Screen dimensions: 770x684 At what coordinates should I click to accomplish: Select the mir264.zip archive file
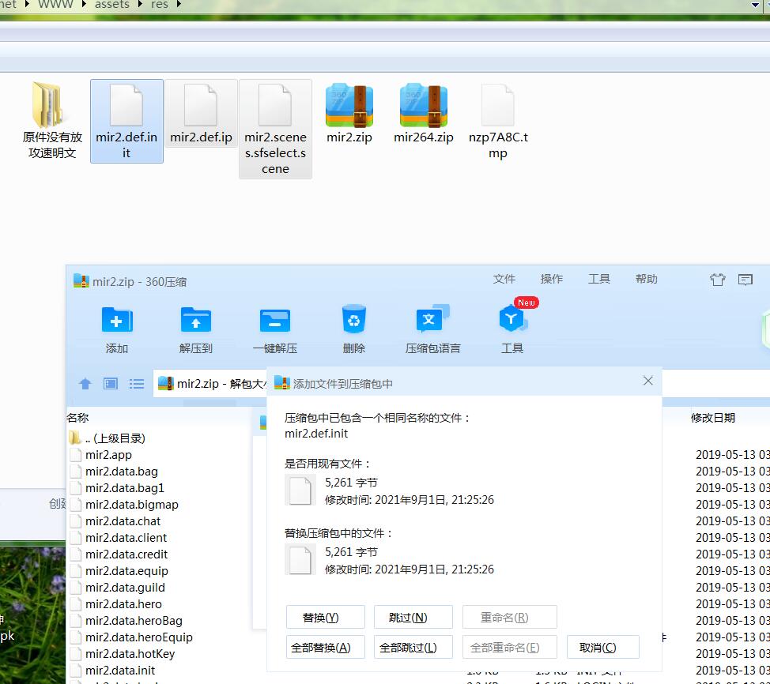pyautogui.click(x=424, y=115)
